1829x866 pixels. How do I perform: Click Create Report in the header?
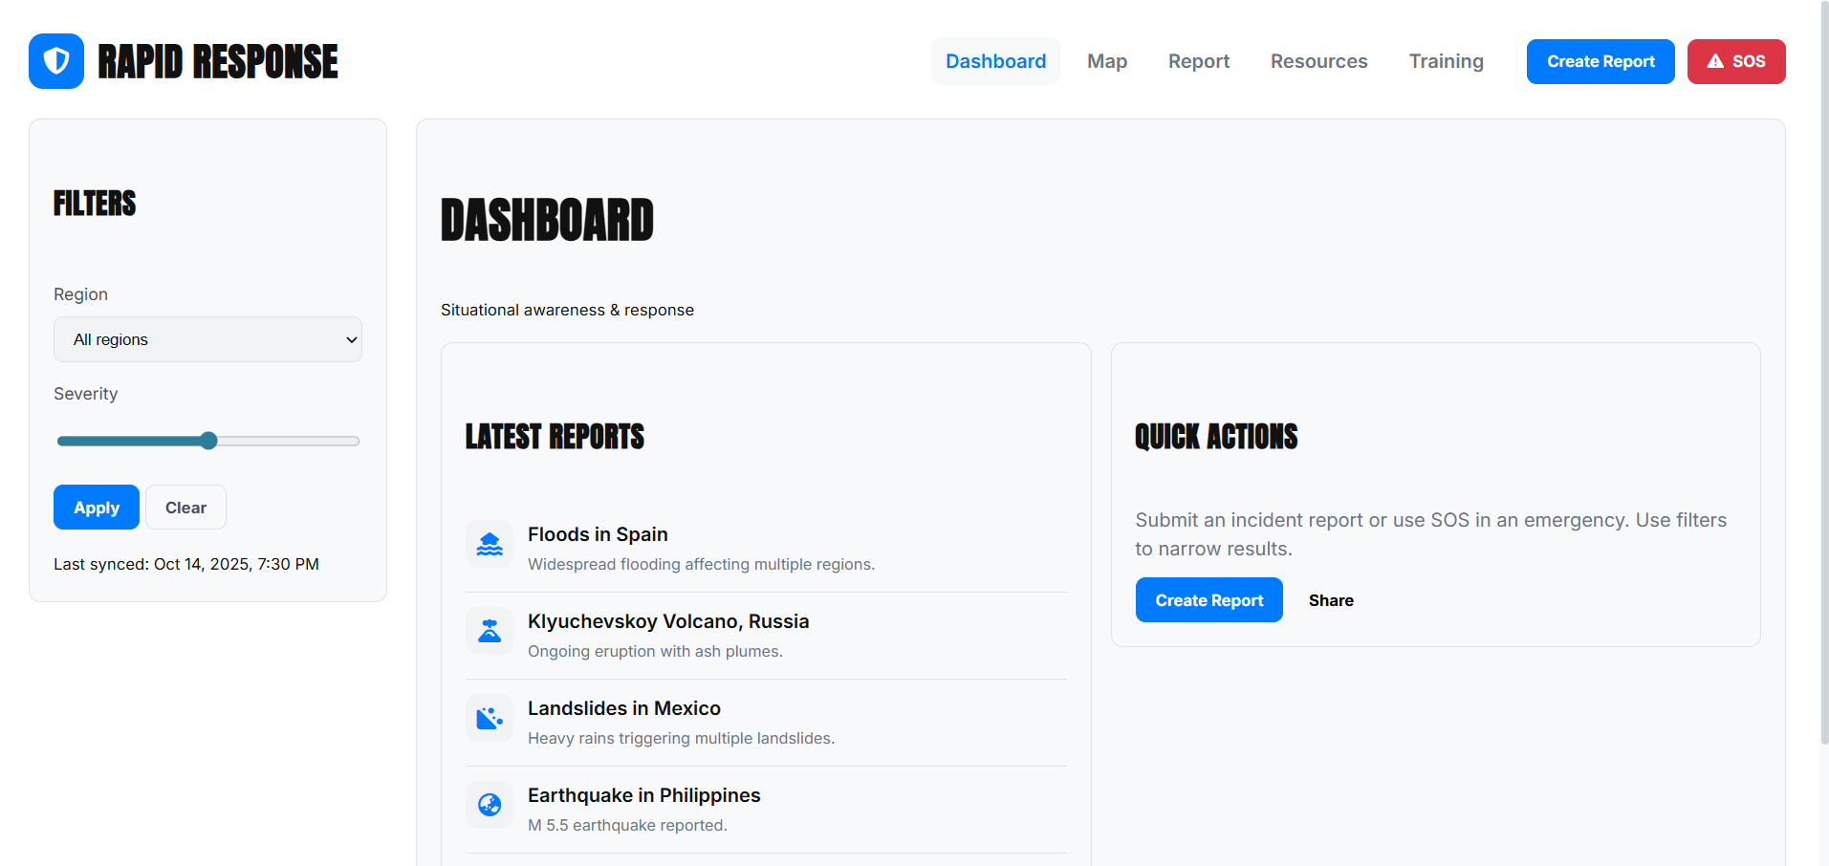(1600, 61)
